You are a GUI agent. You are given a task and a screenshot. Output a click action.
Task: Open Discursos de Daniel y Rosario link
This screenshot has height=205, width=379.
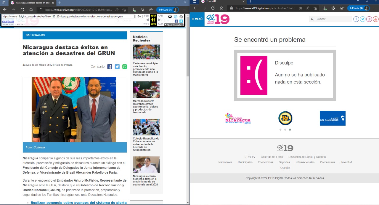[x=307, y=157]
